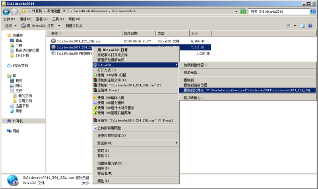Sort by 大小 column header
The height and width of the screenshot is (189, 318).
pyautogui.click(x=201, y=33)
